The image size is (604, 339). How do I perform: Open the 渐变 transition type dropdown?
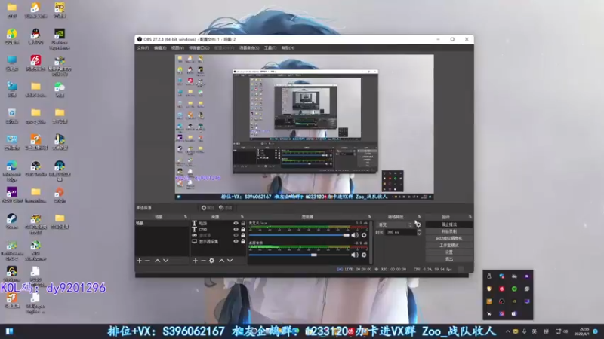click(394, 224)
